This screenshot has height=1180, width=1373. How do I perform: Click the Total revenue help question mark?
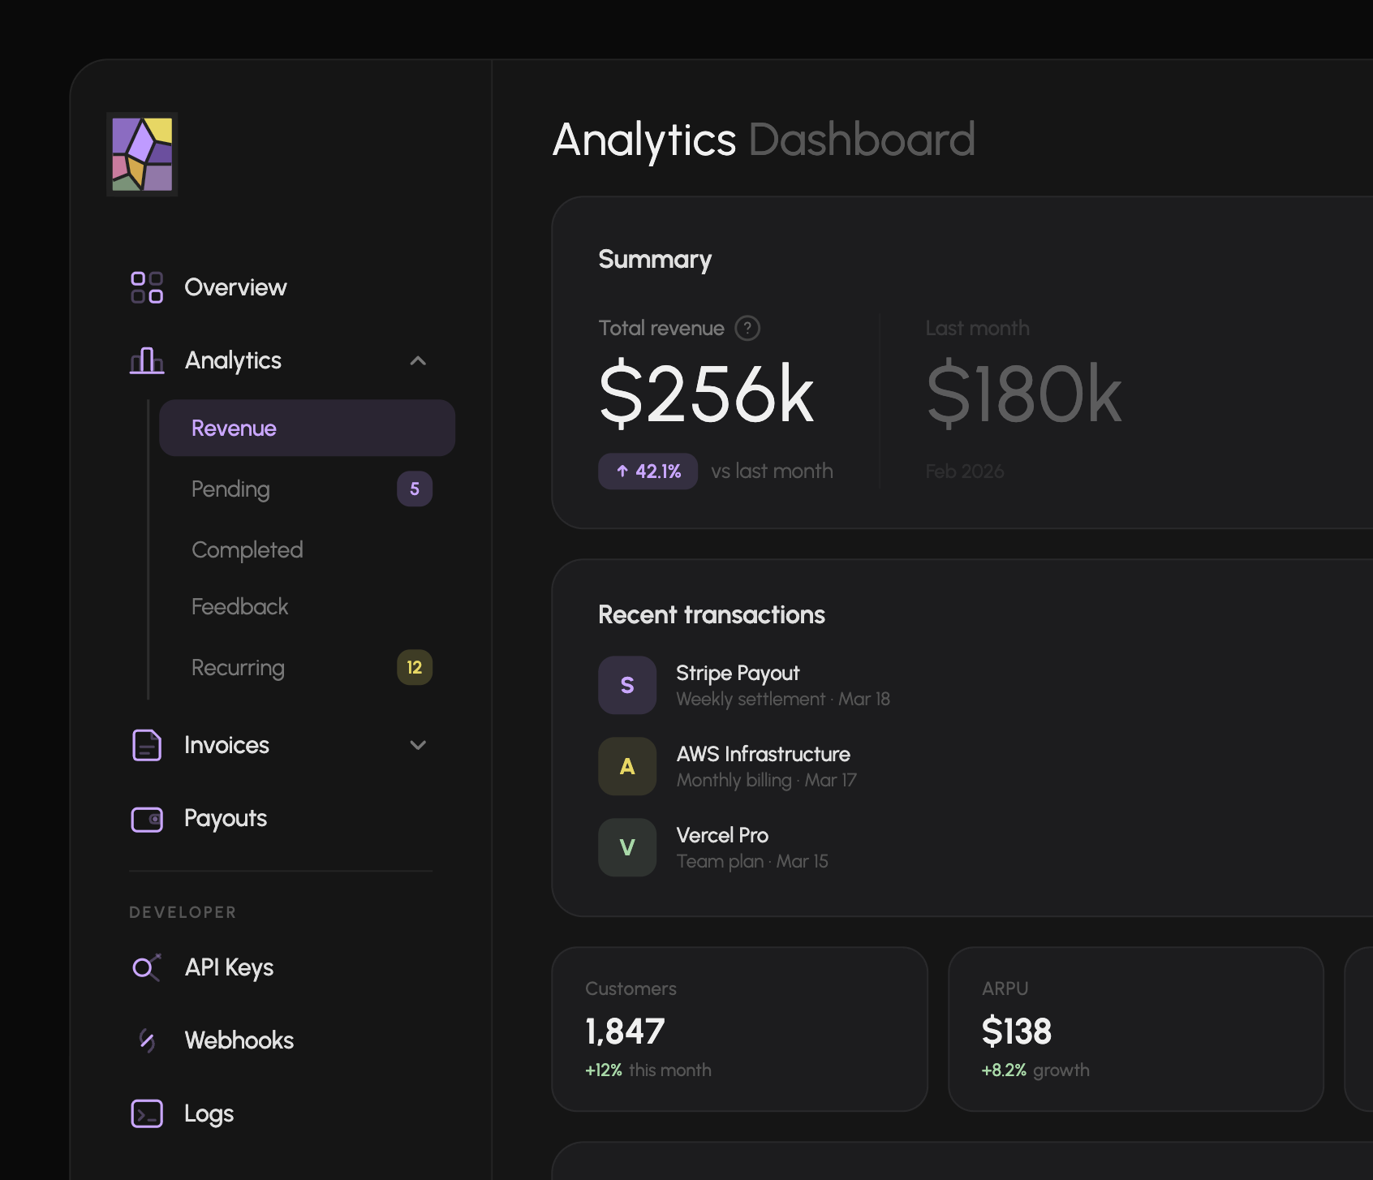click(748, 328)
